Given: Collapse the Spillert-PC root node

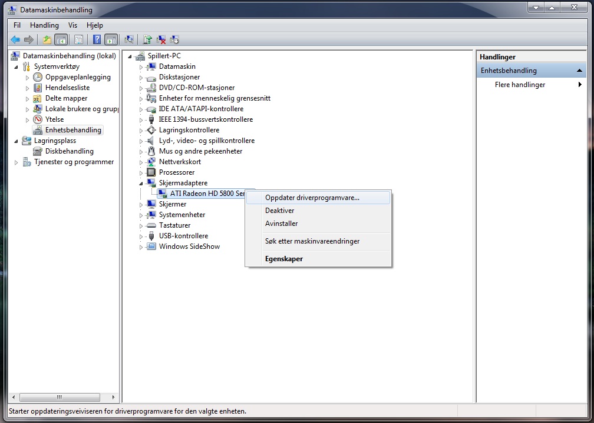Looking at the screenshot, I should pos(130,56).
